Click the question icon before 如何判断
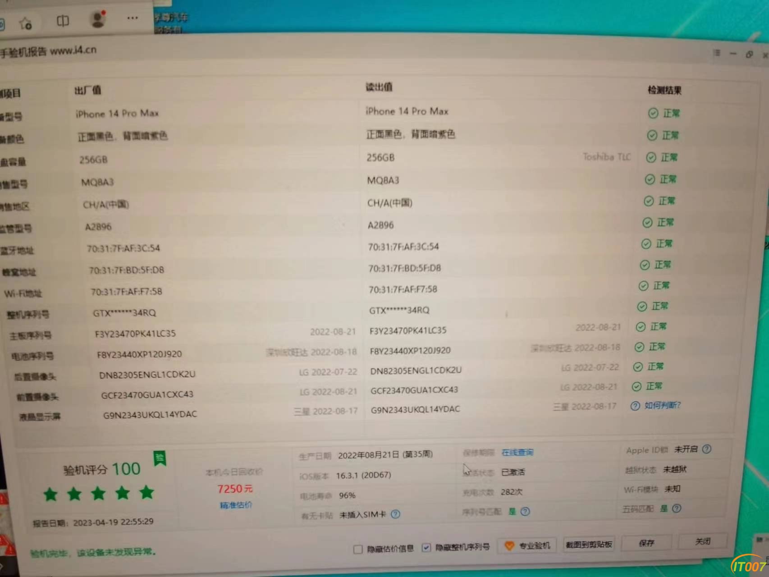 tap(635, 406)
